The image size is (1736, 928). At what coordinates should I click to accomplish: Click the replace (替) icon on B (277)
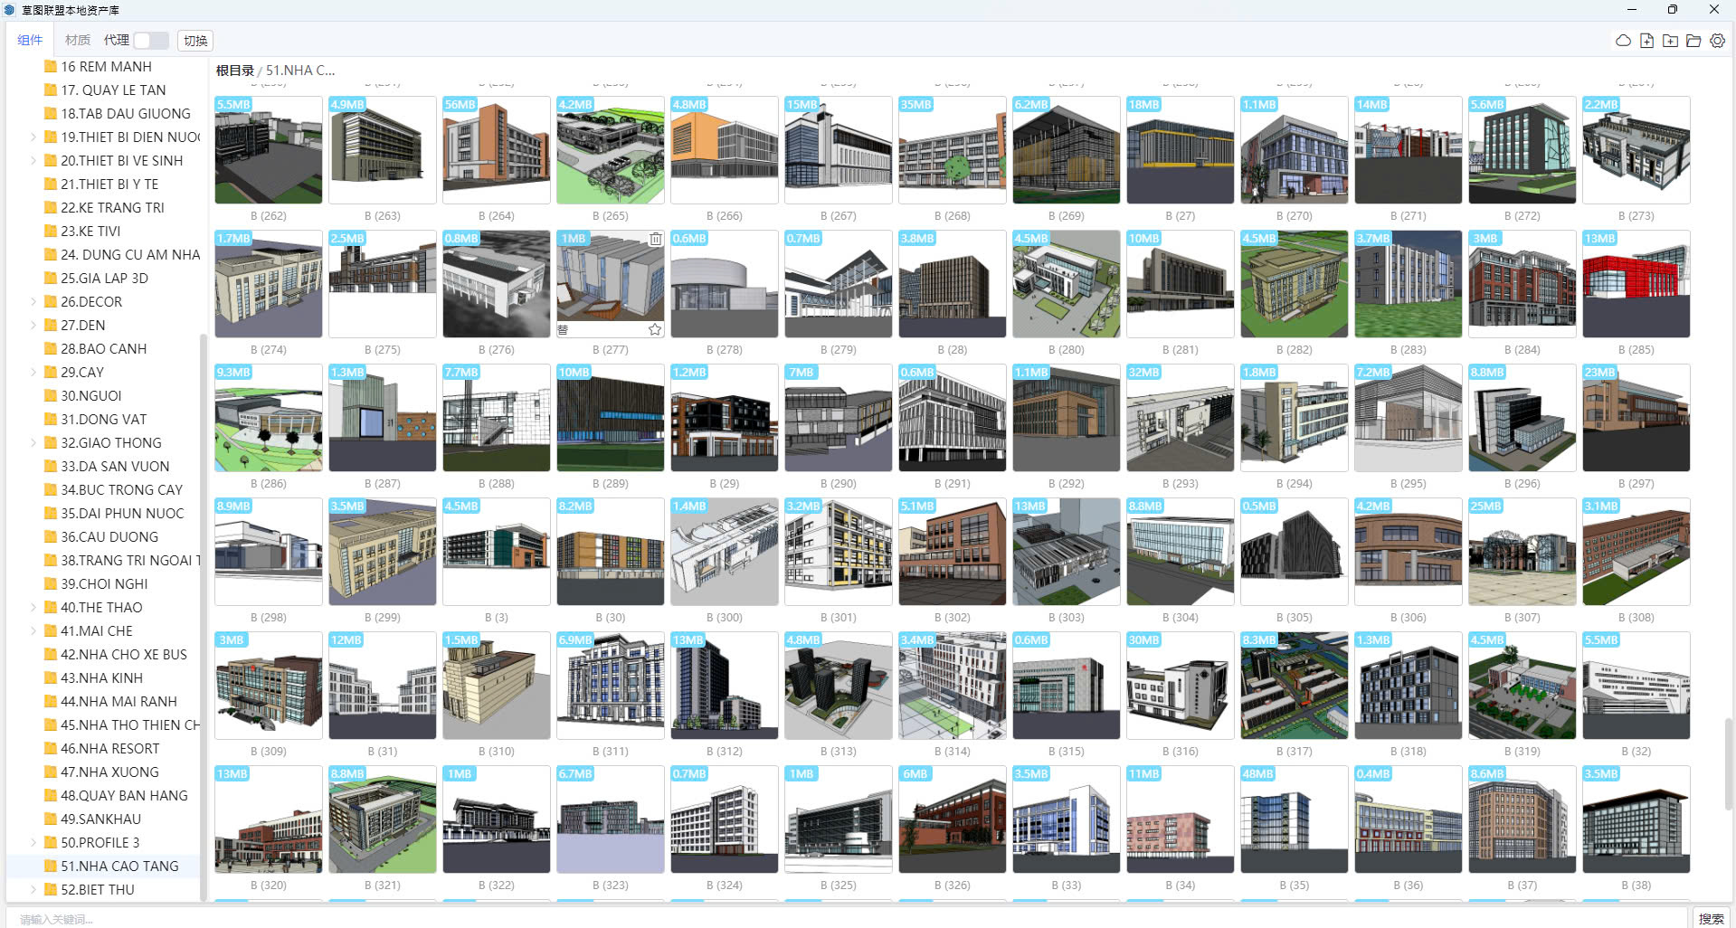point(563,329)
